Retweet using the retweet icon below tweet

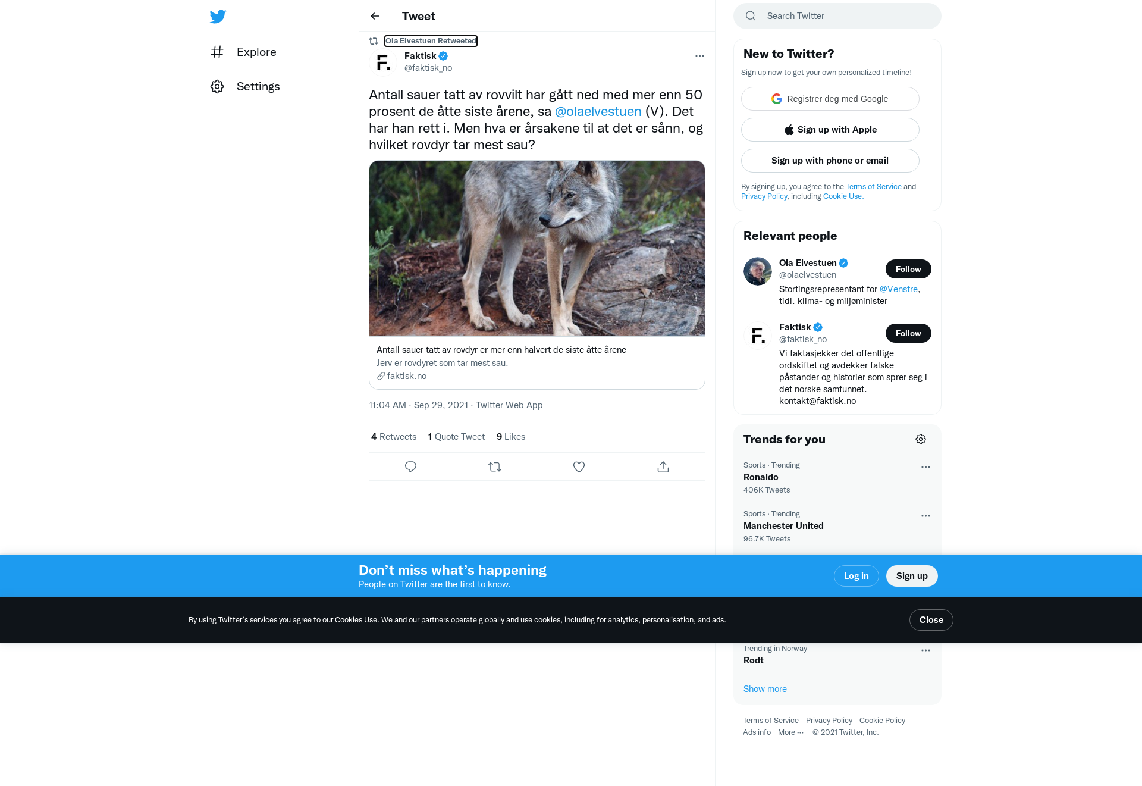coord(495,466)
